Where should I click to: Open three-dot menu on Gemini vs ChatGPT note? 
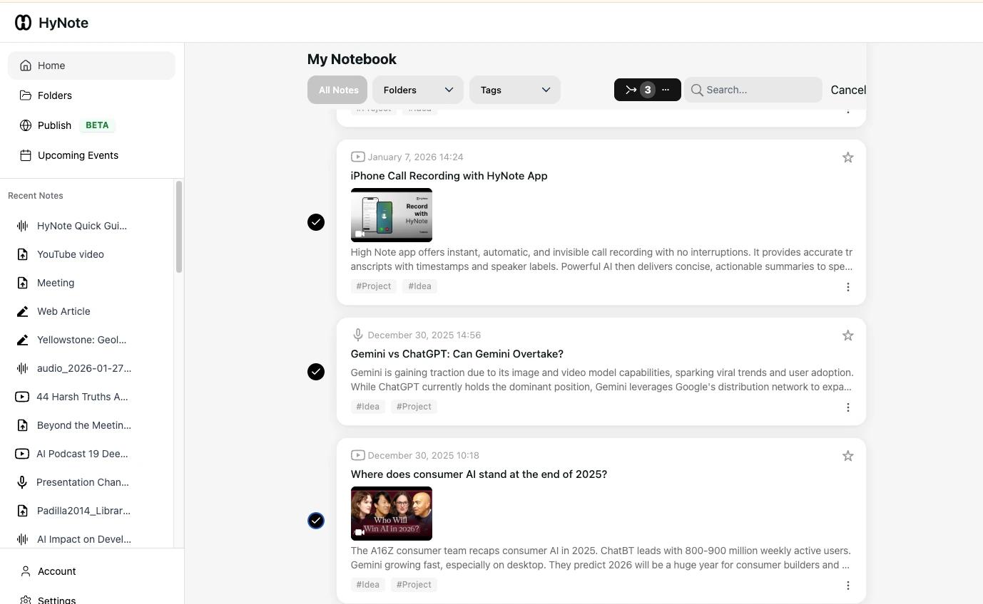(x=847, y=407)
